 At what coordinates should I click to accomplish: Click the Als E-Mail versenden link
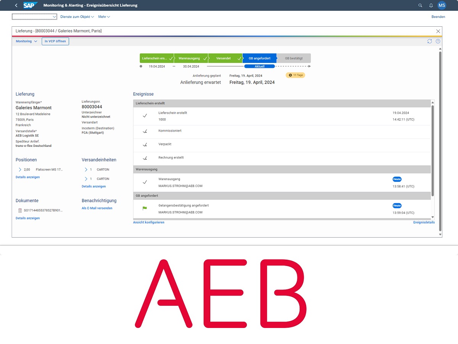(97, 208)
